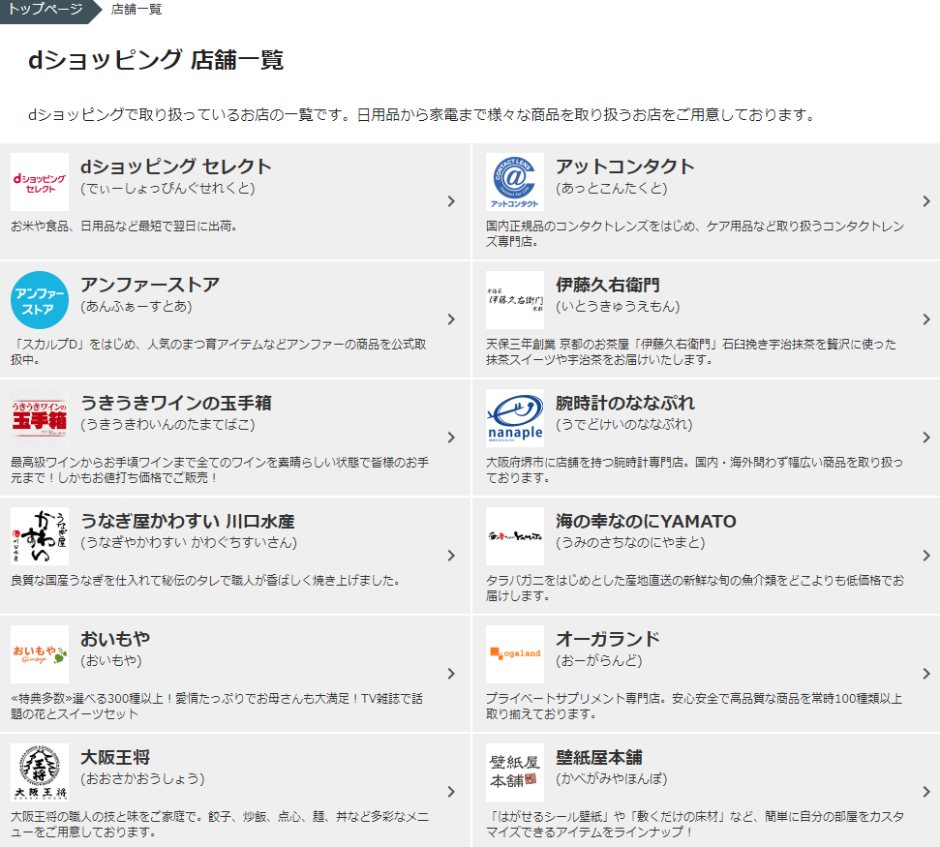
Task: Open 腕時計のななぷれ via its chevron arrow
Action: (926, 438)
